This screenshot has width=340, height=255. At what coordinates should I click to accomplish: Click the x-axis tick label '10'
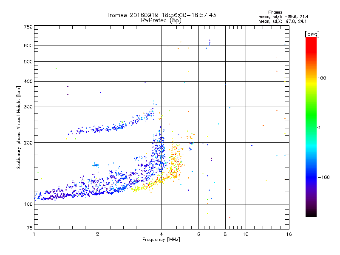point(246,234)
